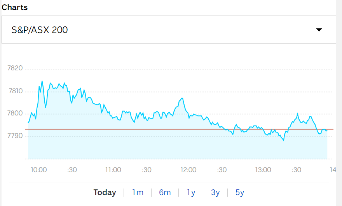Image resolution: width=342 pixels, height=206 pixels.
Task: Click the black dropdown arrow icon
Action: click(319, 30)
